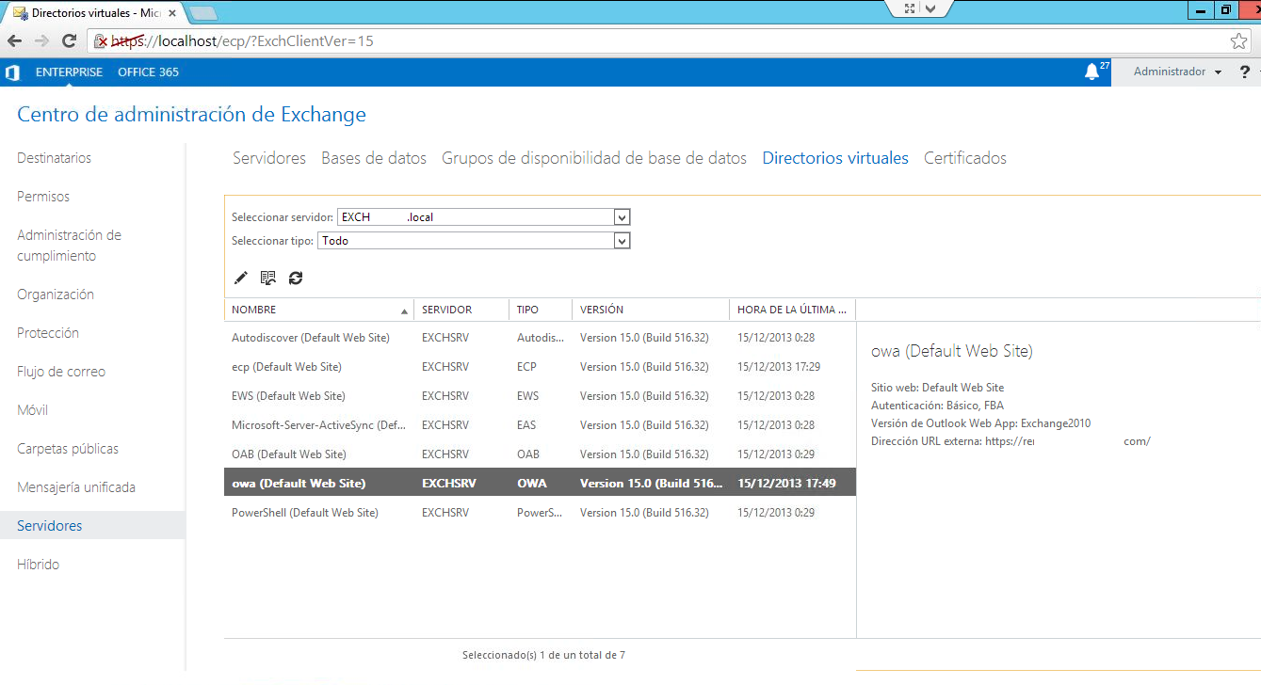Click the pencil edit icon
The width and height of the screenshot is (1261, 685).
[241, 278]
